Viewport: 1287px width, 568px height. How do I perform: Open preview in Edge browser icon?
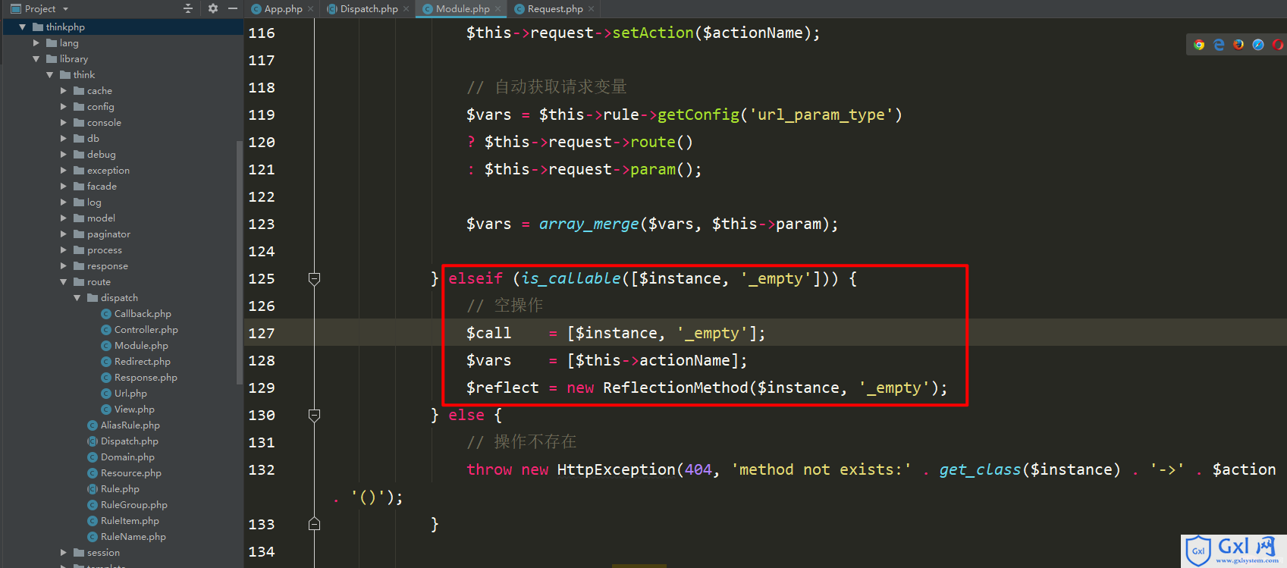1219,45
